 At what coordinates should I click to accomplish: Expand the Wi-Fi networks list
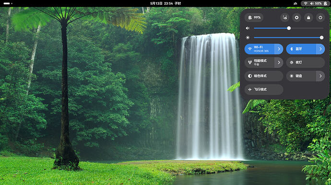tap(279, 49)
